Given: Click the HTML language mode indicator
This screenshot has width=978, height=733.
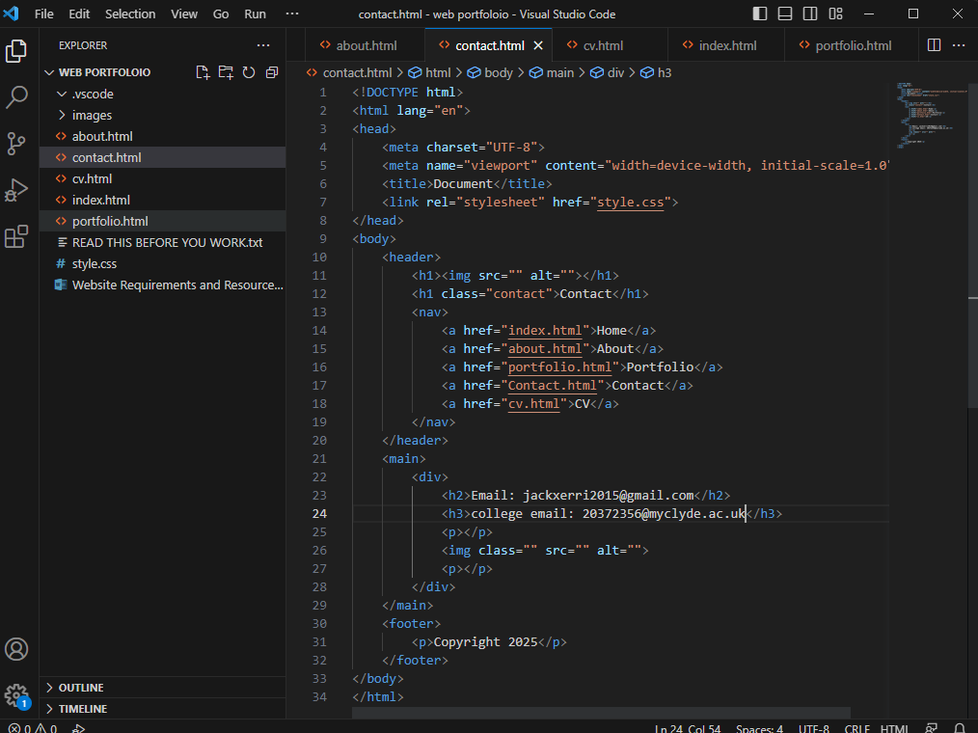Looking at the screenshot, I should pyautogui.click(x=893, y=728).
